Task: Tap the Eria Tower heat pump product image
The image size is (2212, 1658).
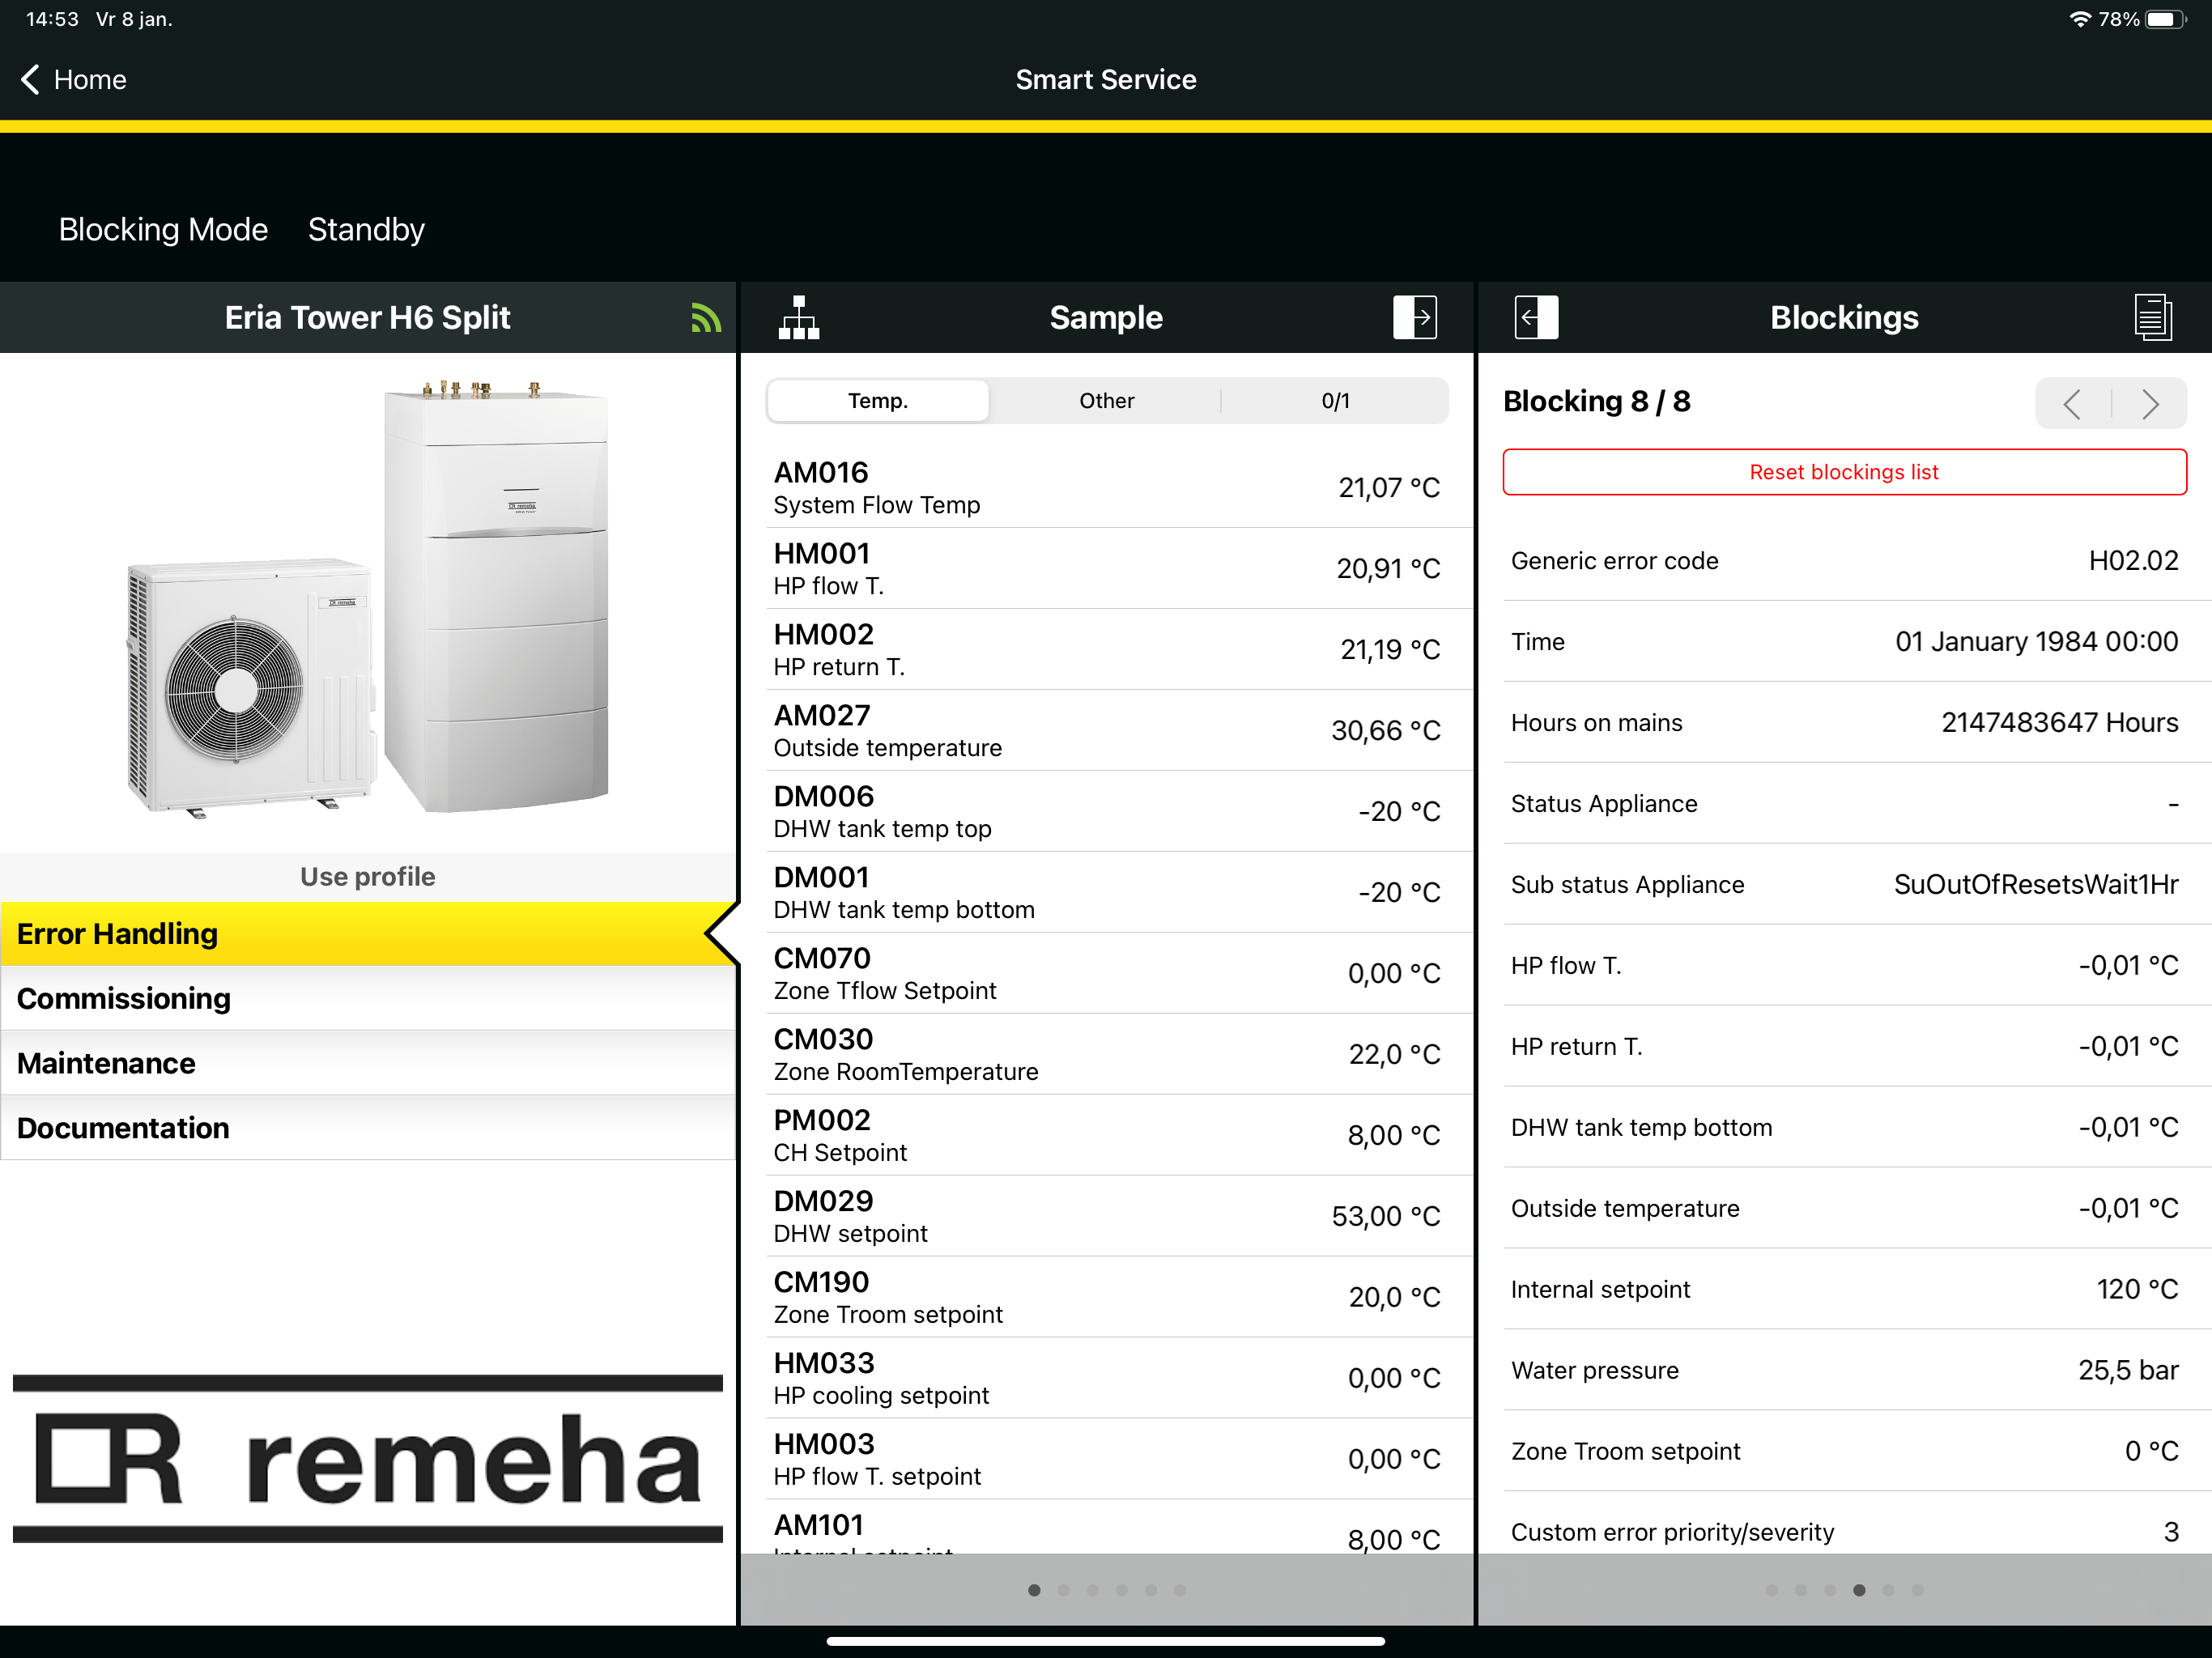Action: [x=368, y=600]
